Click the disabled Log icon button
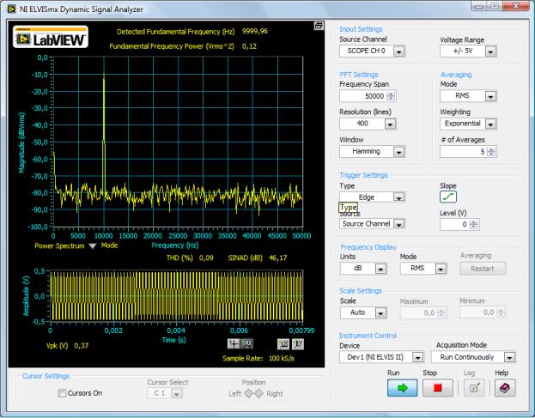 click(474, 388)
